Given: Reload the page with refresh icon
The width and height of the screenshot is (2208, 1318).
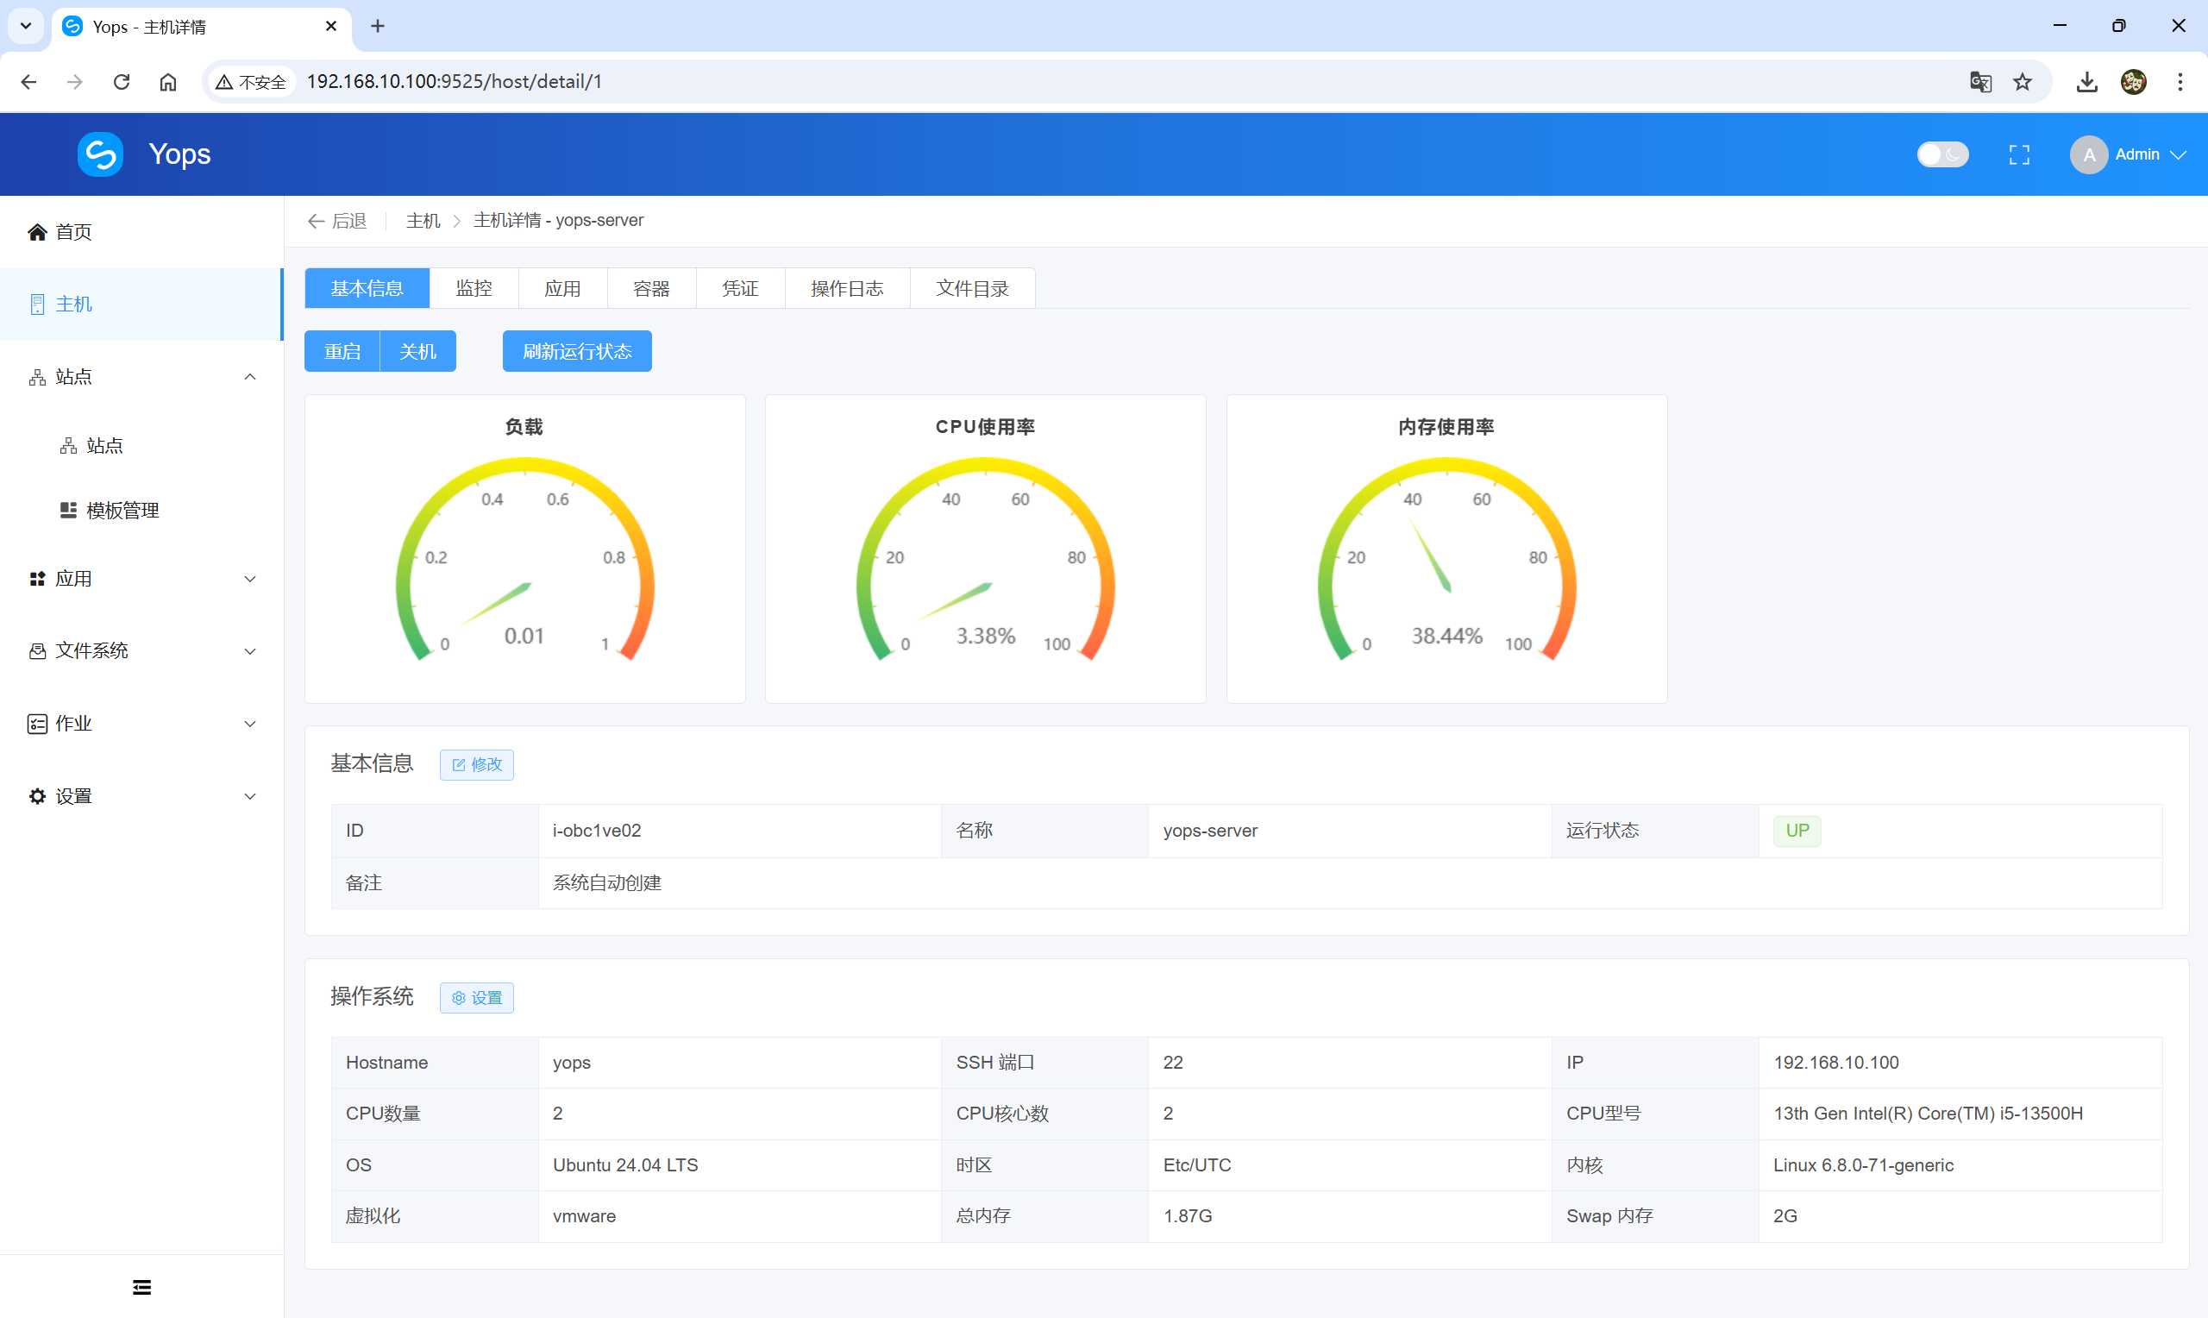Looking at the screenshot, I should pyautogui.click(x=122, y=82).
